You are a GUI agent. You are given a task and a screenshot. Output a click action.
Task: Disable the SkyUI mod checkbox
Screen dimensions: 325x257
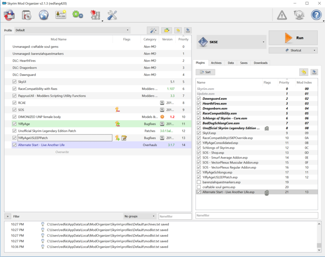14,81
